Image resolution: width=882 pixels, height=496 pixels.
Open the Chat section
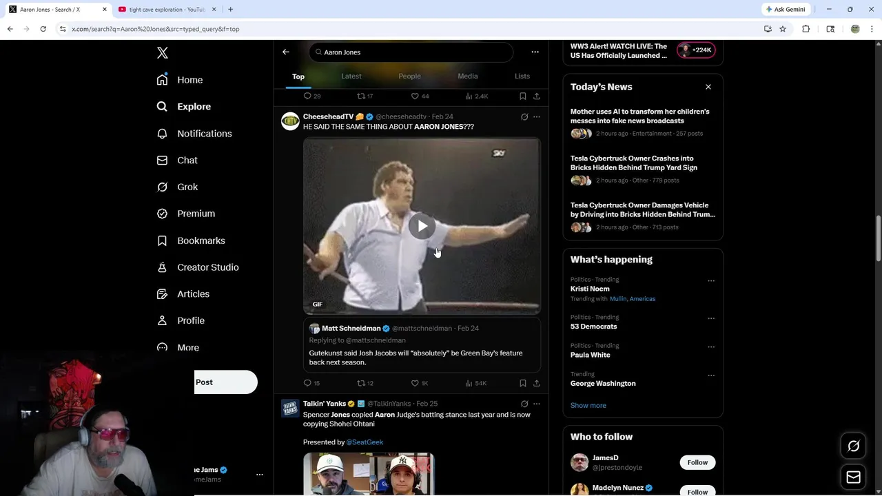(x=177, y=161)
